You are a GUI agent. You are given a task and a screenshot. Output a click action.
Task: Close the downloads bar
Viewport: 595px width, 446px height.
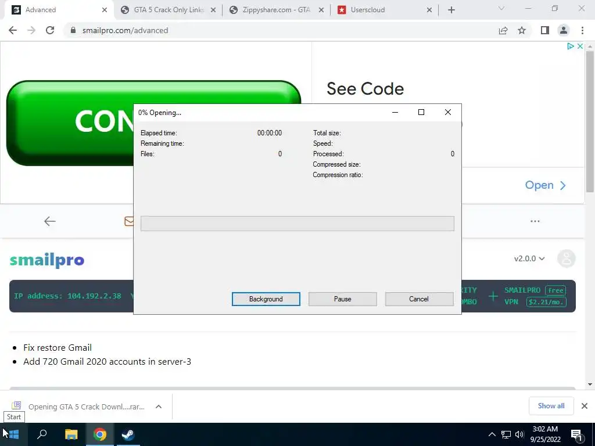pos(585,406)
